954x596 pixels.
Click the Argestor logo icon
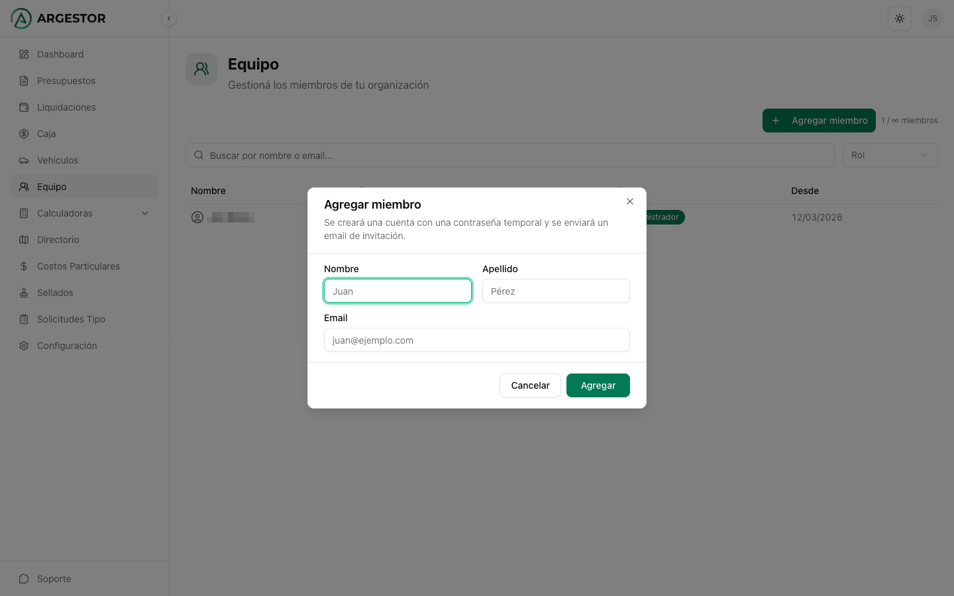[21, 19]
